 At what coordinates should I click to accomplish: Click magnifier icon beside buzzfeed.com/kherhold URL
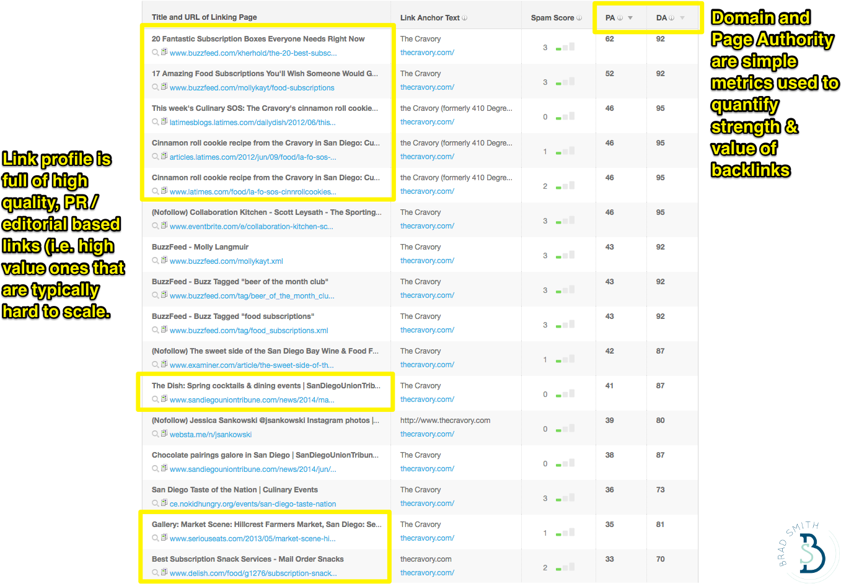pyautogui.click(x=156, y=53)
